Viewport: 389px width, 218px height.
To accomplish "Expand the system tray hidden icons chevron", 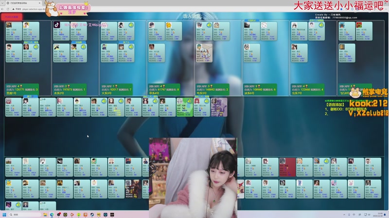I will coord(344,215).
